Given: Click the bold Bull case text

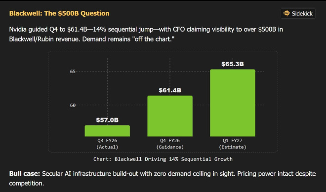Looking at the screenshot, I should (25, 174).
